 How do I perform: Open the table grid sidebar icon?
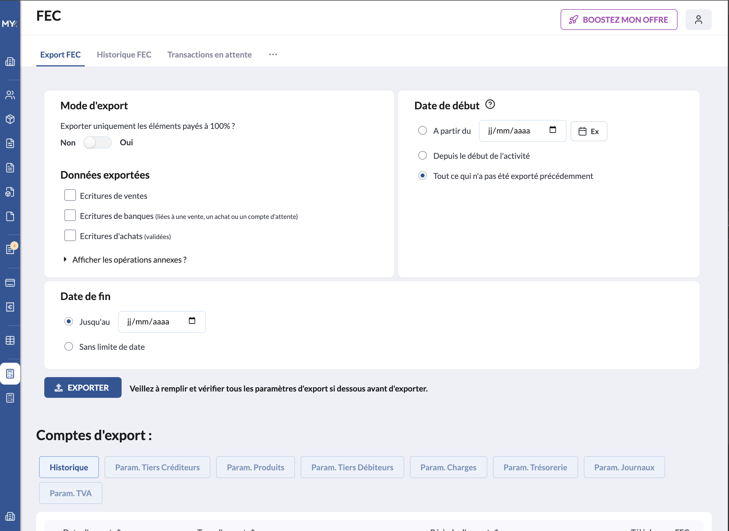[10, 340]
